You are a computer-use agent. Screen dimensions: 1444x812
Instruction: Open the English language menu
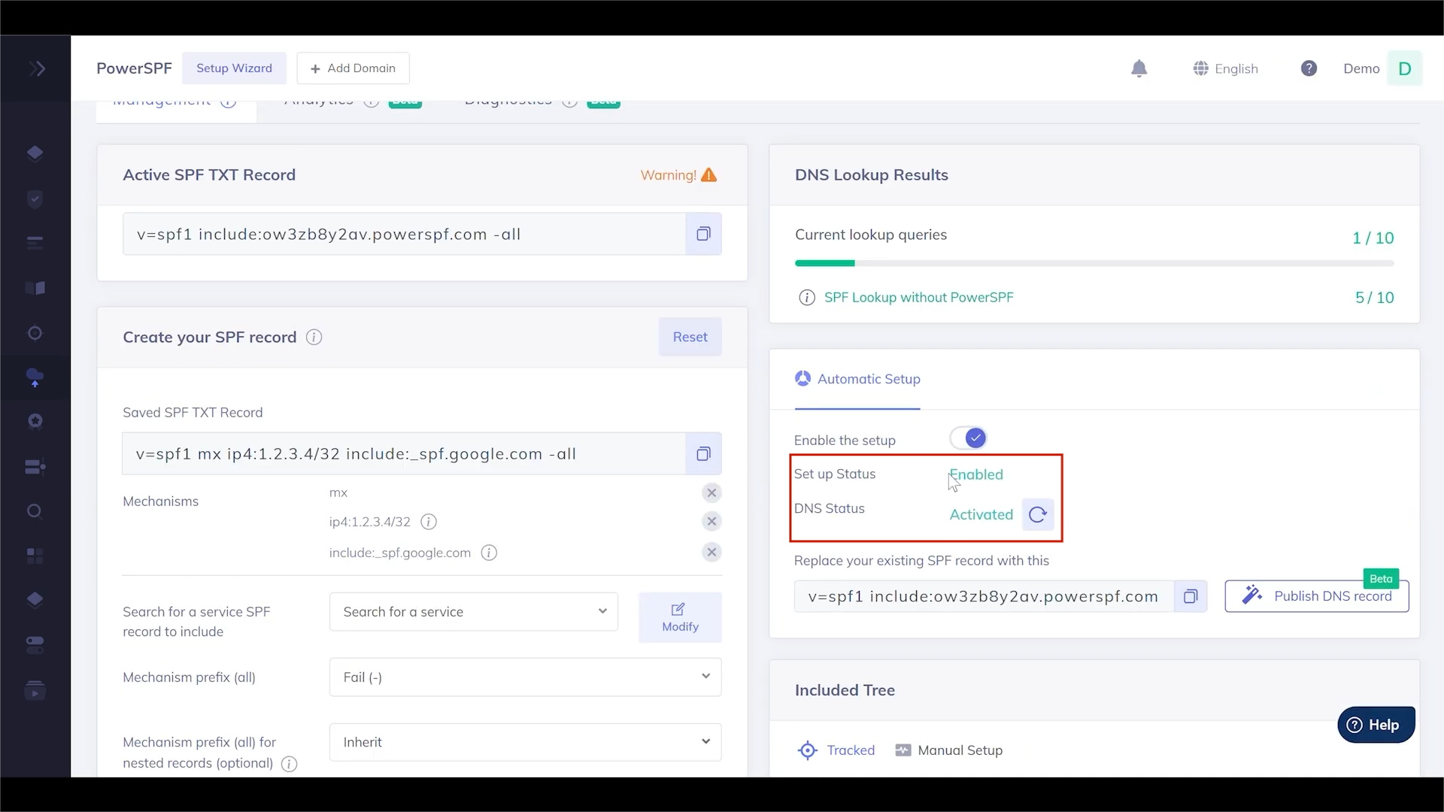tap(1226, 68)
